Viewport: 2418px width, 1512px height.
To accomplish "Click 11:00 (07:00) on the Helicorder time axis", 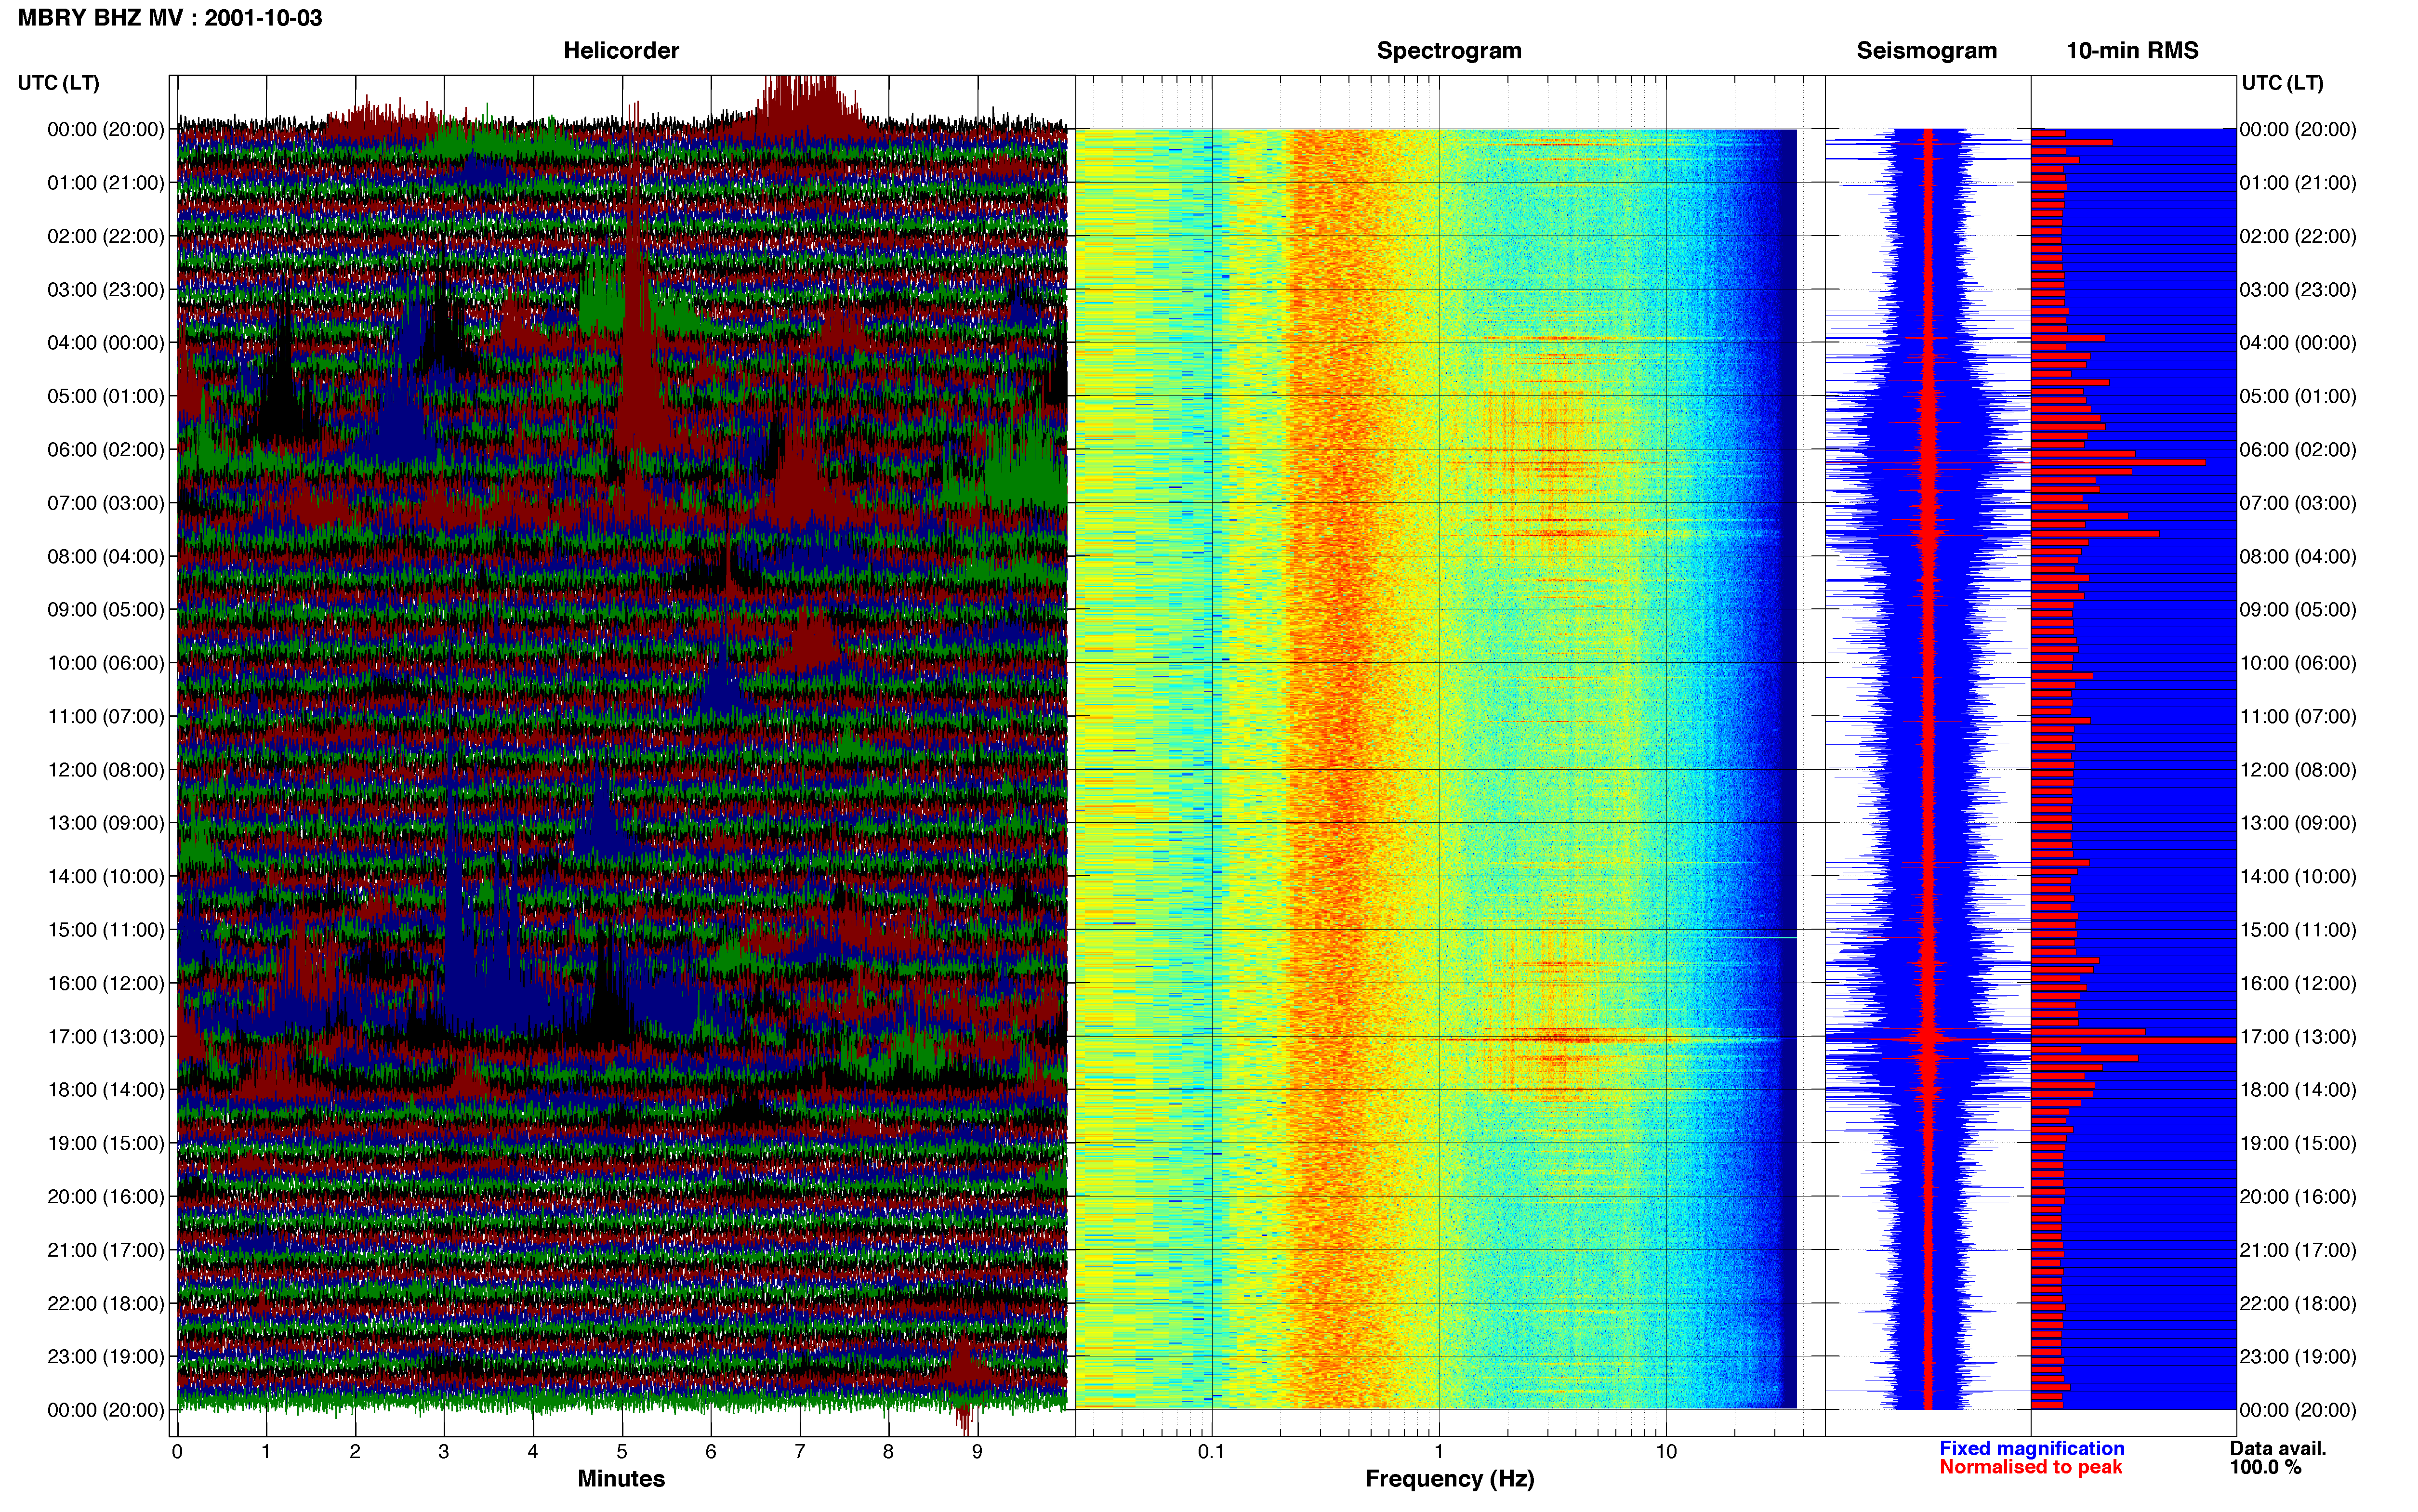I will 106,716.
